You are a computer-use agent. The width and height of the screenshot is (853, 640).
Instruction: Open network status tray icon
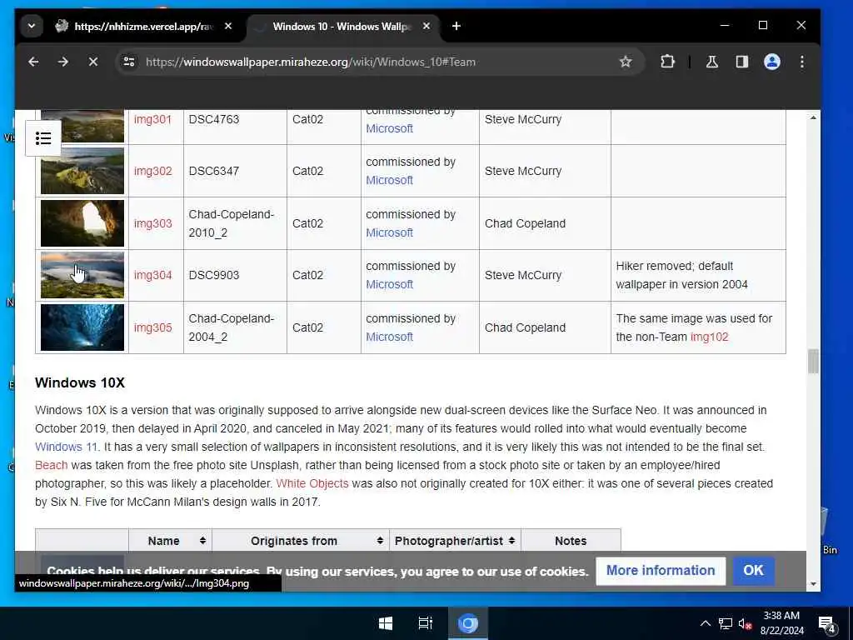[726, 623]
